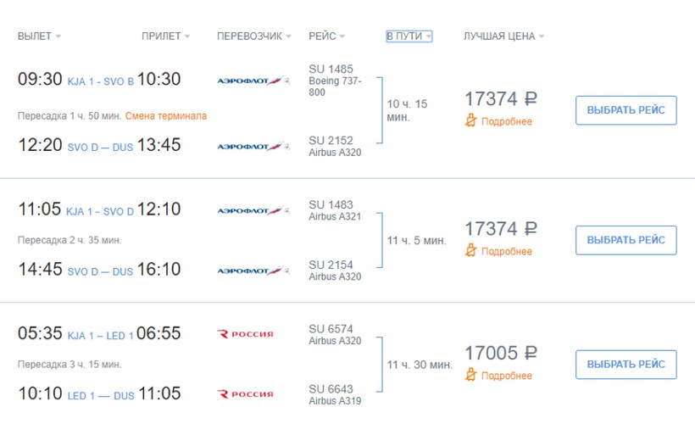Image resolution: width=695 pixels, height=424 pixels.
Task: Select the 09:30 Aeroflot flight with ВЫБРАТЬ РЕЙС
Action: coord(625,110)
